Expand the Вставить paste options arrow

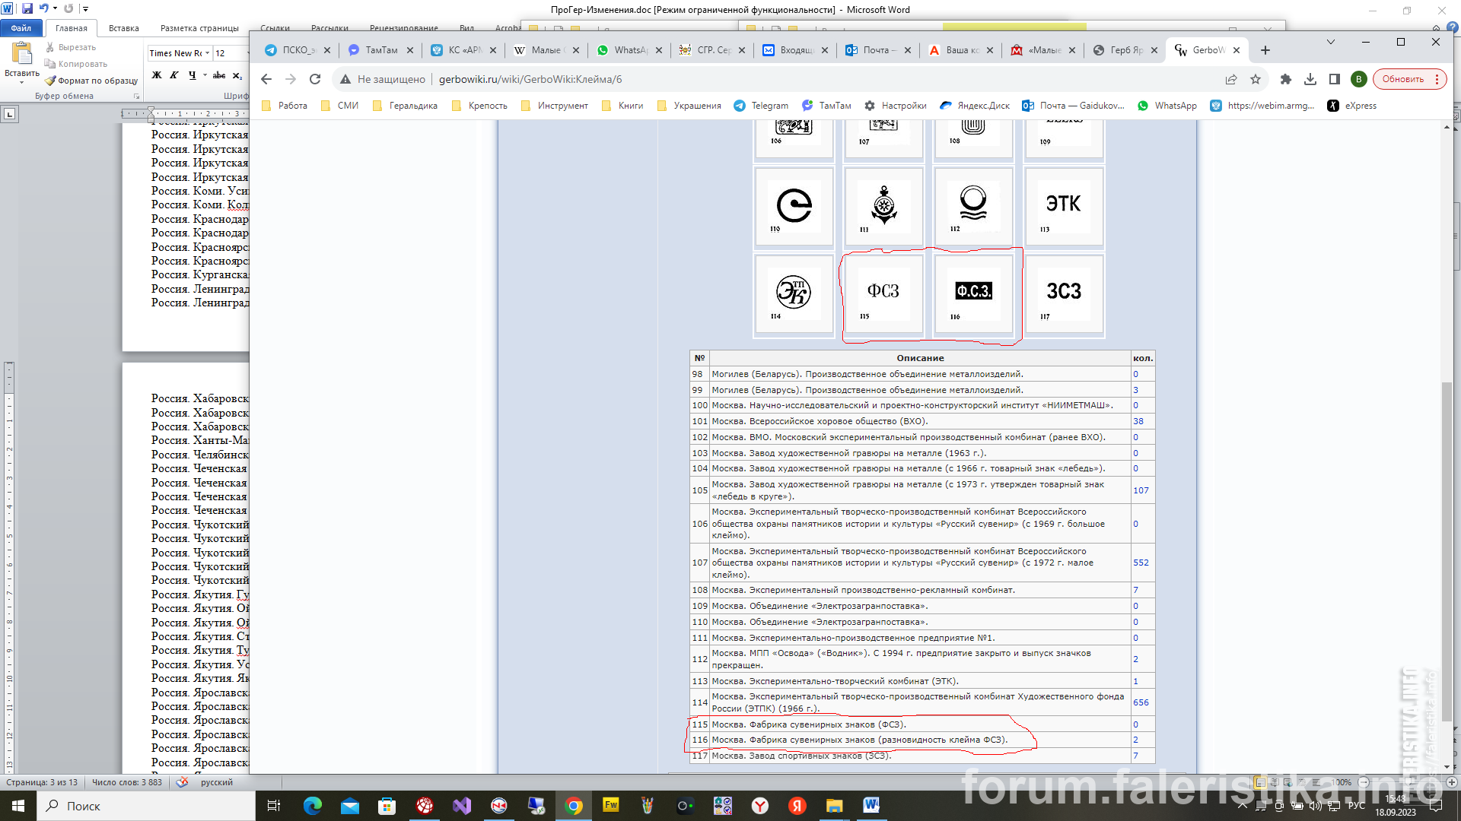click(22, 82)
